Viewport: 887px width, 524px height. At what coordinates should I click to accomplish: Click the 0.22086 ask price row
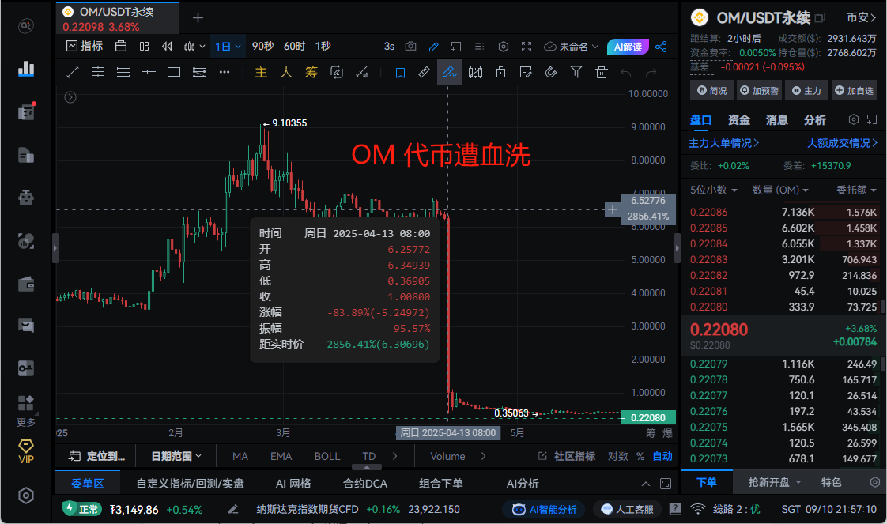point(783,212)
